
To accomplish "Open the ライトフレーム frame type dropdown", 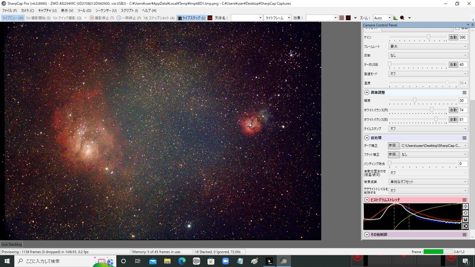I will coord(277,18).
